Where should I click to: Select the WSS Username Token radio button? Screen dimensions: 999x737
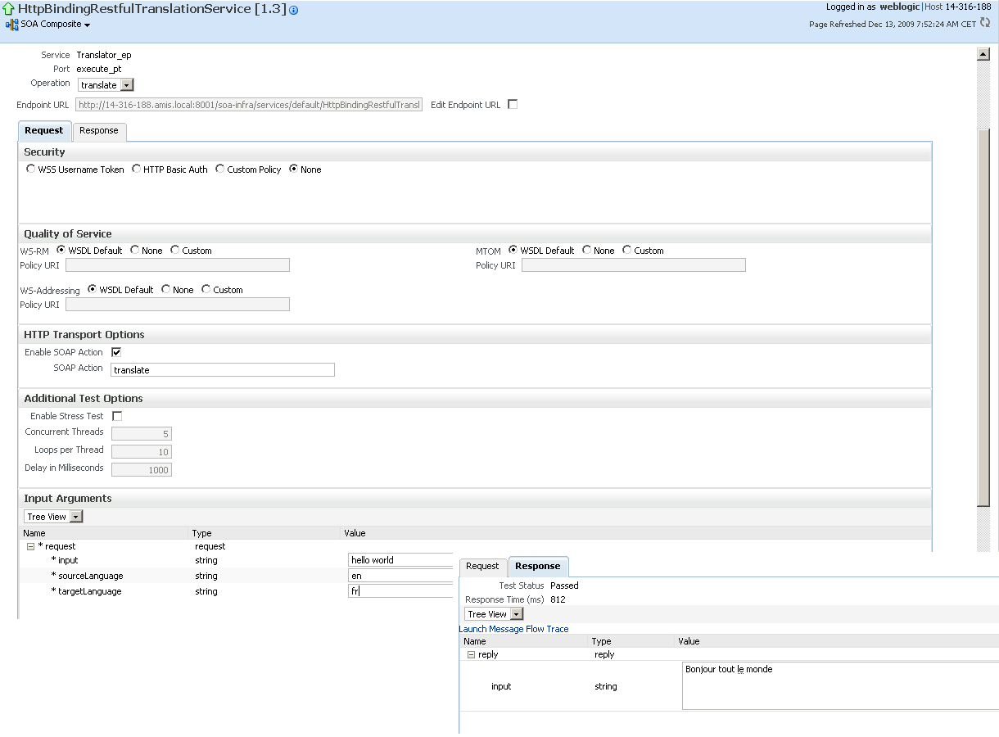click(31, 170)
